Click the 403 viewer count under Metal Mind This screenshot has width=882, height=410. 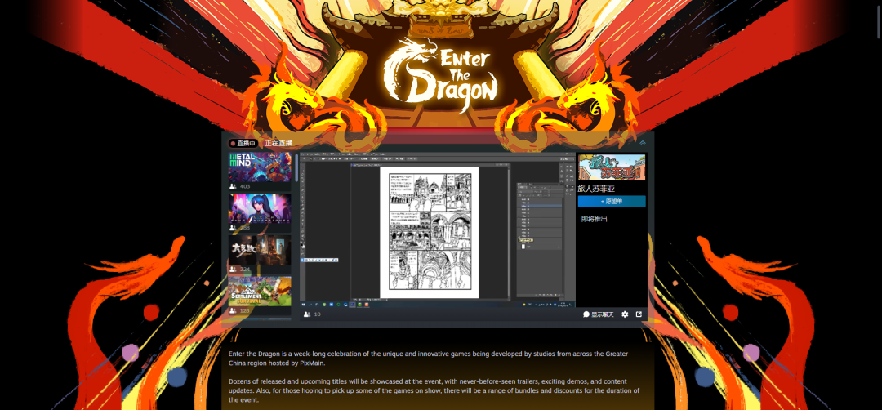[x=245, y=186]
